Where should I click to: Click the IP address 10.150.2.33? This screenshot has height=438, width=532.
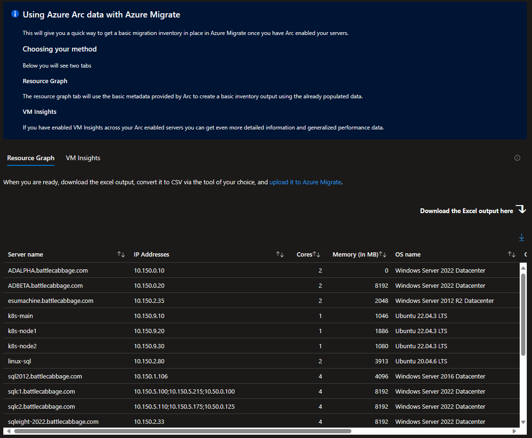coord(149,421)
